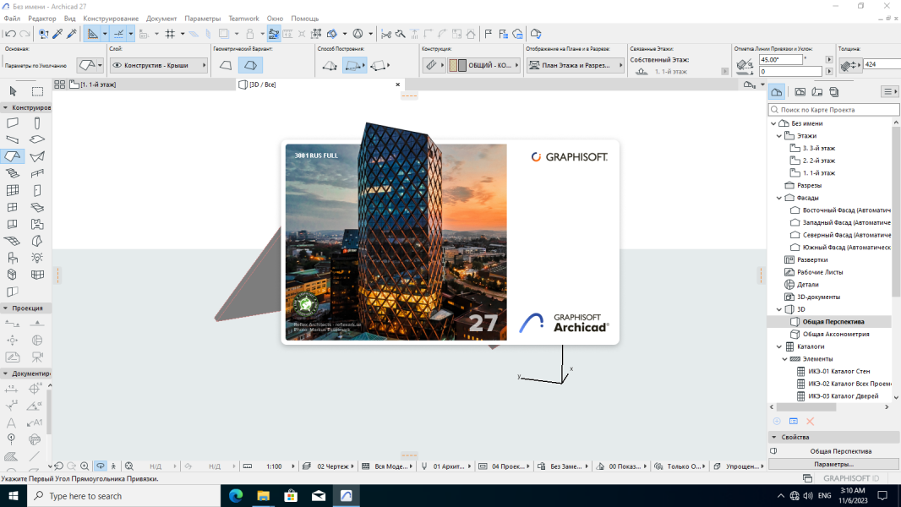Viewport: 901px width, 507px height.
Task: Select the Door tool
Action: pos(37,190)
